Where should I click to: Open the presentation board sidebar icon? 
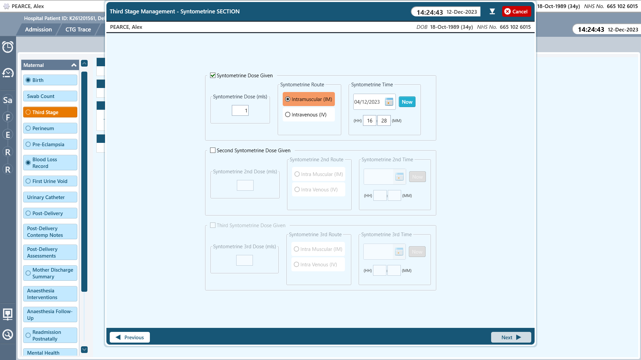8,314
